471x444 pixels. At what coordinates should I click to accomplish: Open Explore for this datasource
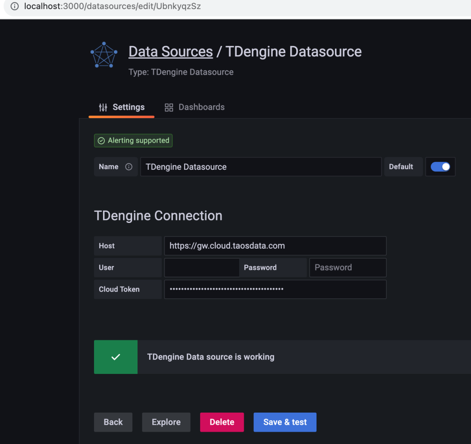coord(166,422)
